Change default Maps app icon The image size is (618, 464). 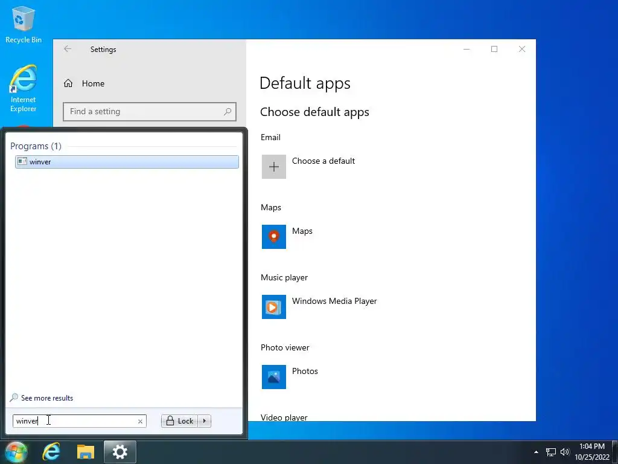point(274,237)
